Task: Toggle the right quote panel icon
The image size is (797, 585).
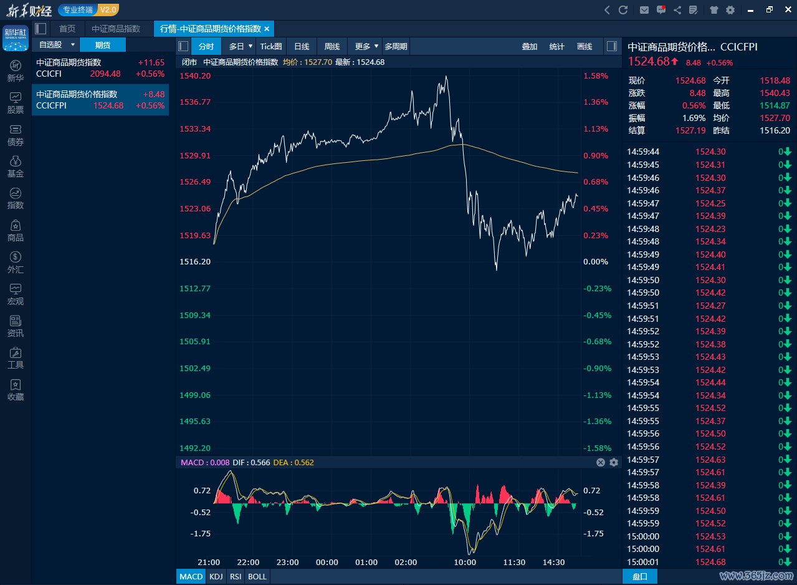Action: 612,46
